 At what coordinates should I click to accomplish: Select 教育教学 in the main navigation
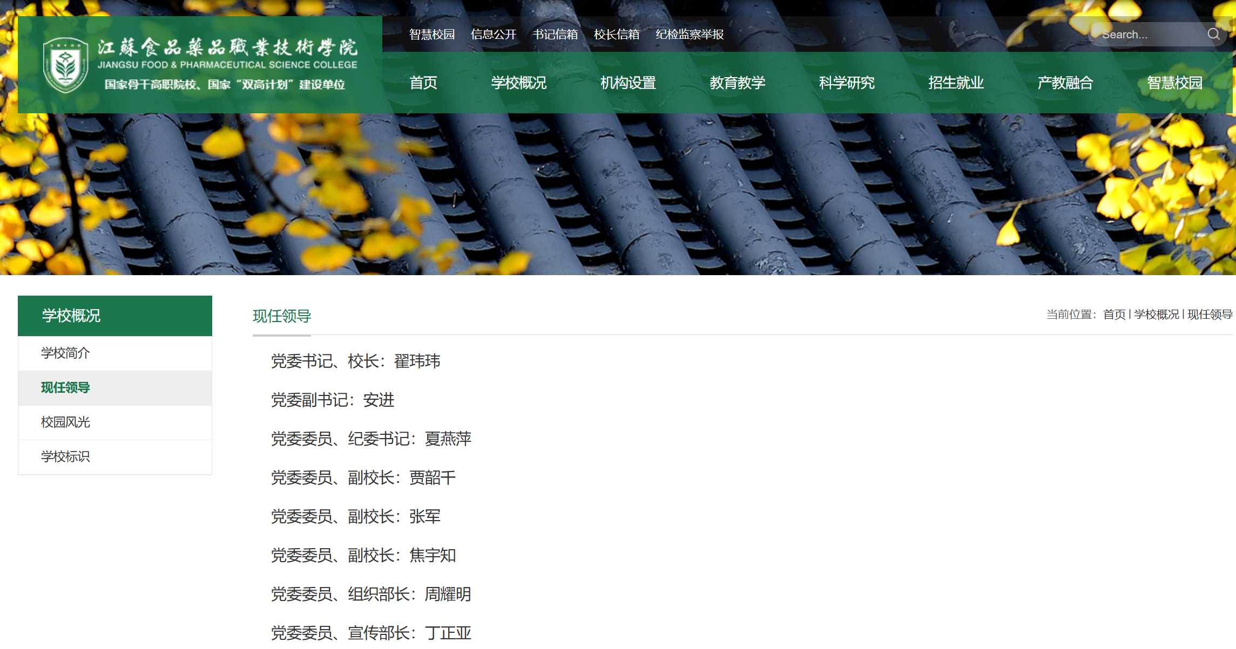pyautogui.click(x=737, y=83)
